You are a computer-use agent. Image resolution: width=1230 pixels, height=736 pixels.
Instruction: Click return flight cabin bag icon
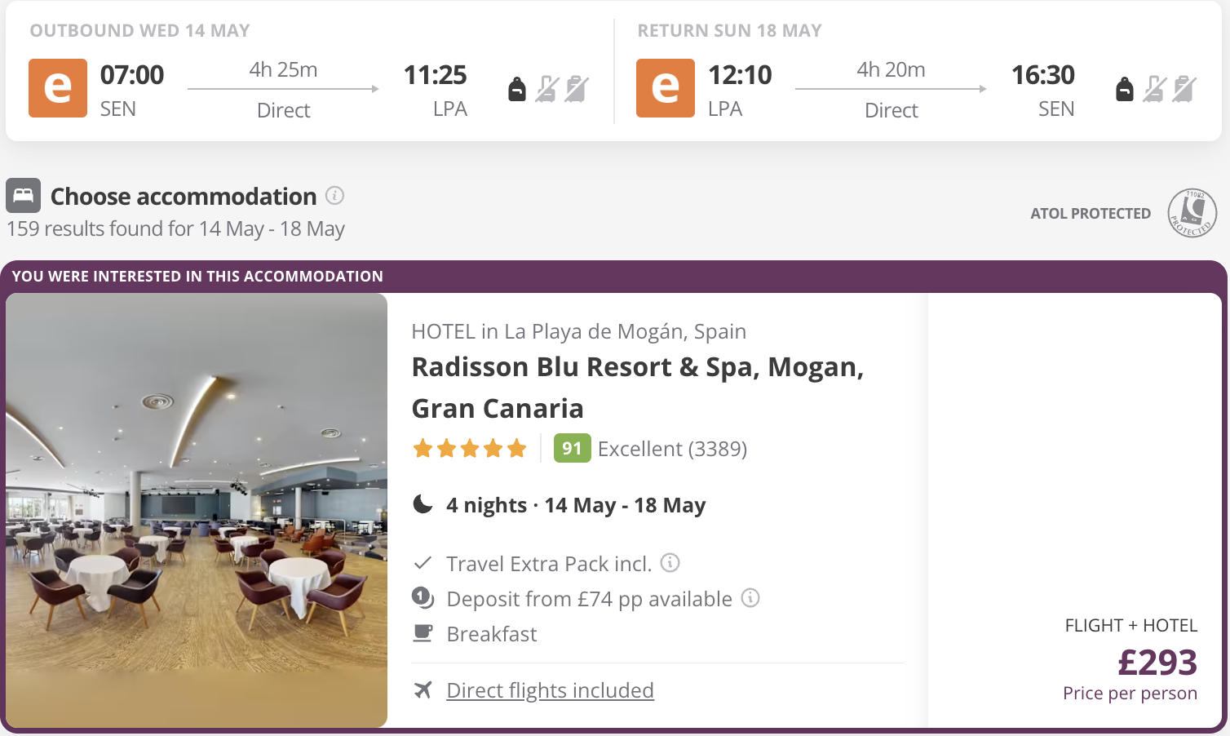coord(1125,88)
